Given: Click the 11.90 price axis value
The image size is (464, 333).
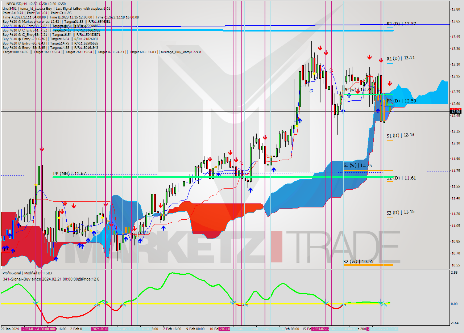Looking at the screenshot, I should coord(456,159).
